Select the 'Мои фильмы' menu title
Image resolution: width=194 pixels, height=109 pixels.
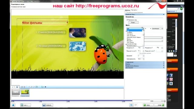point(32,23)
